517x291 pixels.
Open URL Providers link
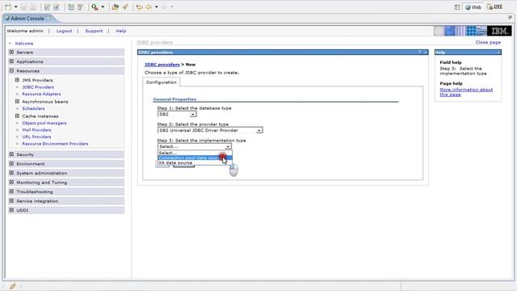pyautogui.click(x=36, y=137)
